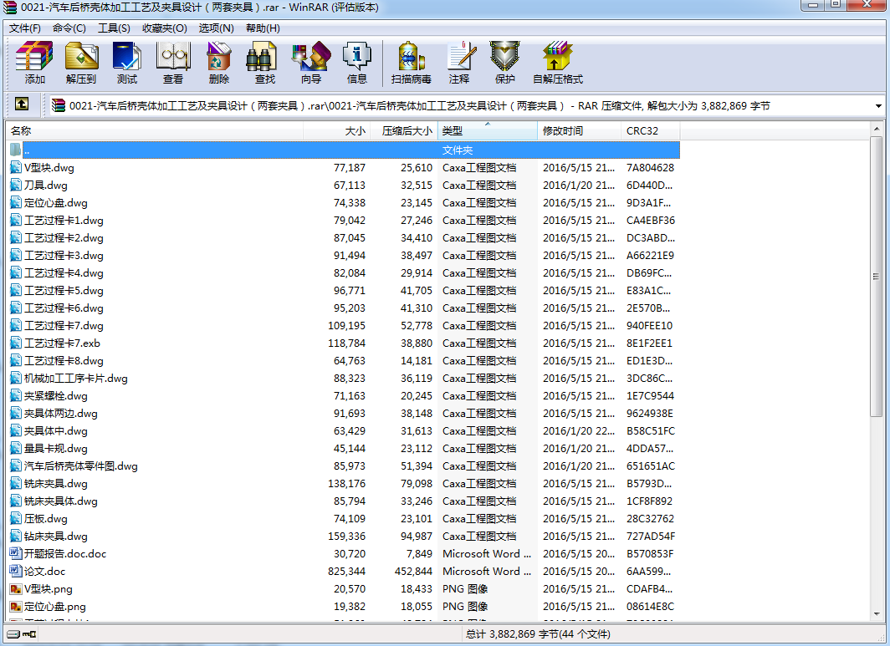Select file 量具卡规.dwg
This screenshot has height=646, width=890.
(x=55, y=449)
